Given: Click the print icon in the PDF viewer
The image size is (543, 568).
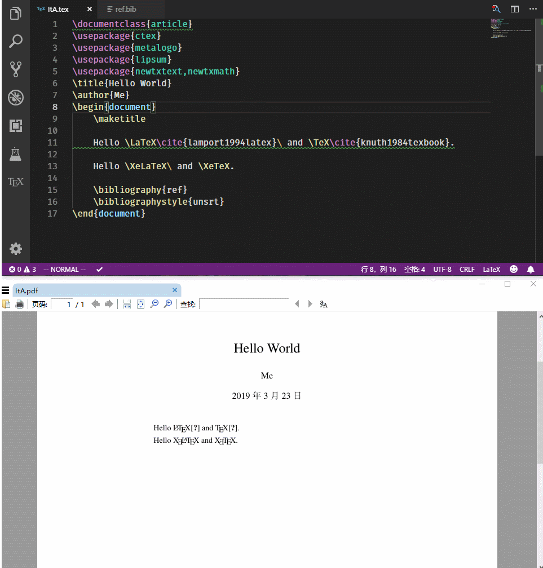Looking at the screenshot, I should coord(19,303).
